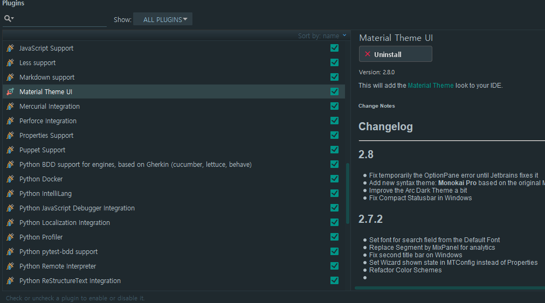
Task: Select the Mercurial Integration row
Action: click(174, 106)
